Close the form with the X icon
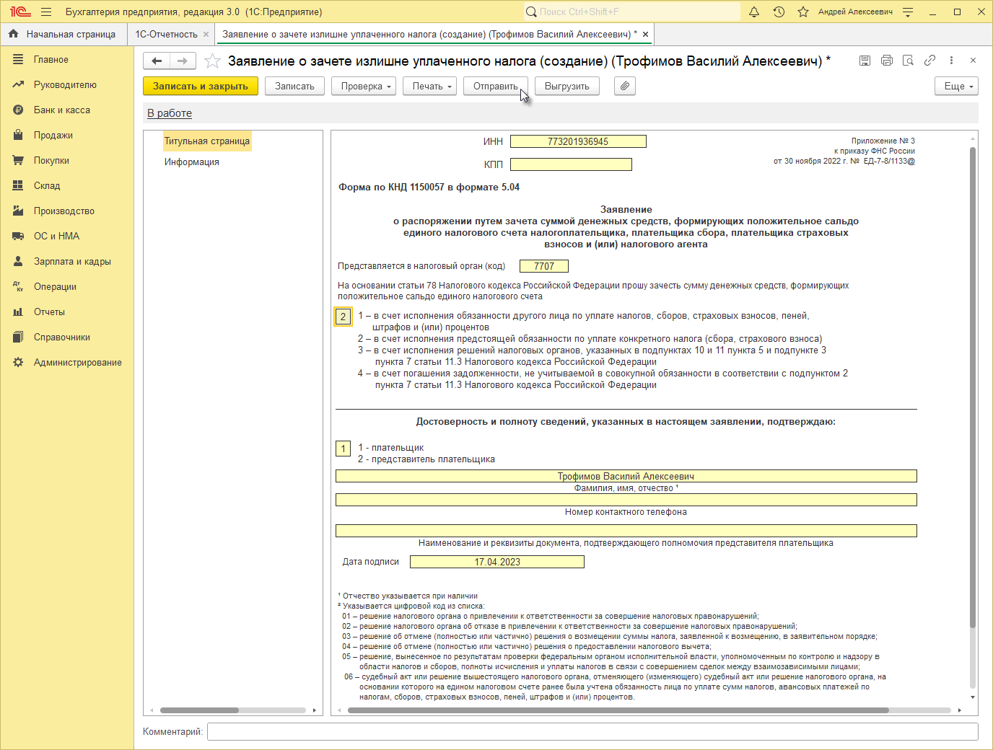The width and height of the screenshot is (993, 750). tap(974, 61)
